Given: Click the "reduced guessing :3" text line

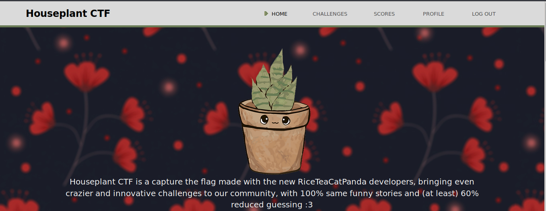Looking at the screenshot, I should click(272, 205).
